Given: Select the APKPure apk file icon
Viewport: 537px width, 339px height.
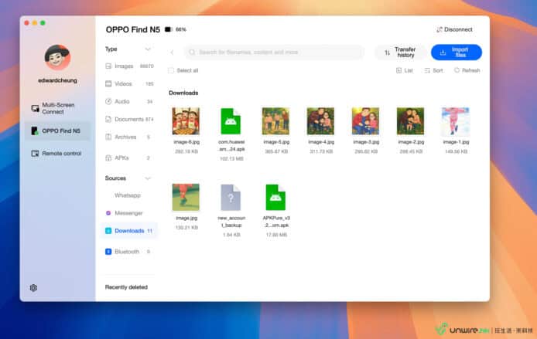Looking at the screenshot, I should pyautogui.click(x=275, y=197).
